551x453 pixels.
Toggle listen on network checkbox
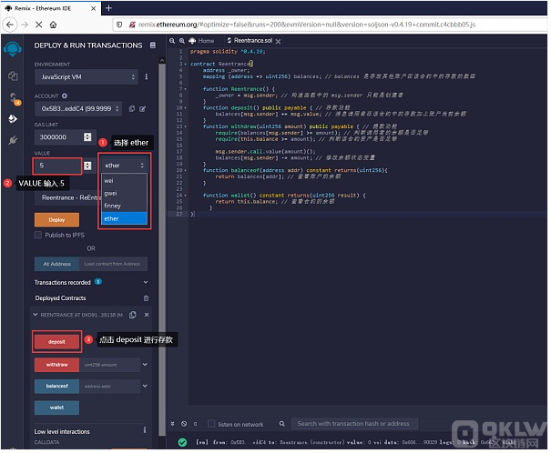tap(211, 424)
